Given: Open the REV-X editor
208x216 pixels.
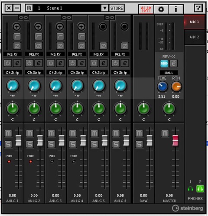Looking at the screenshot, I should tap(173, 64).
